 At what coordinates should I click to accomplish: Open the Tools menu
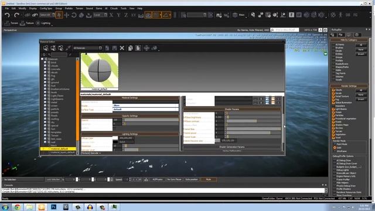click(x=124, y=8)
